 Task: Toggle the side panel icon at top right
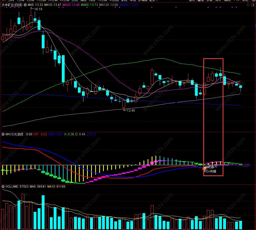[x=253, y=5]
